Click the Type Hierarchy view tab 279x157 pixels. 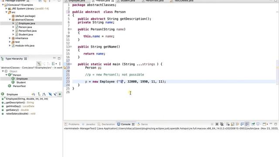(x=14, y=58)
